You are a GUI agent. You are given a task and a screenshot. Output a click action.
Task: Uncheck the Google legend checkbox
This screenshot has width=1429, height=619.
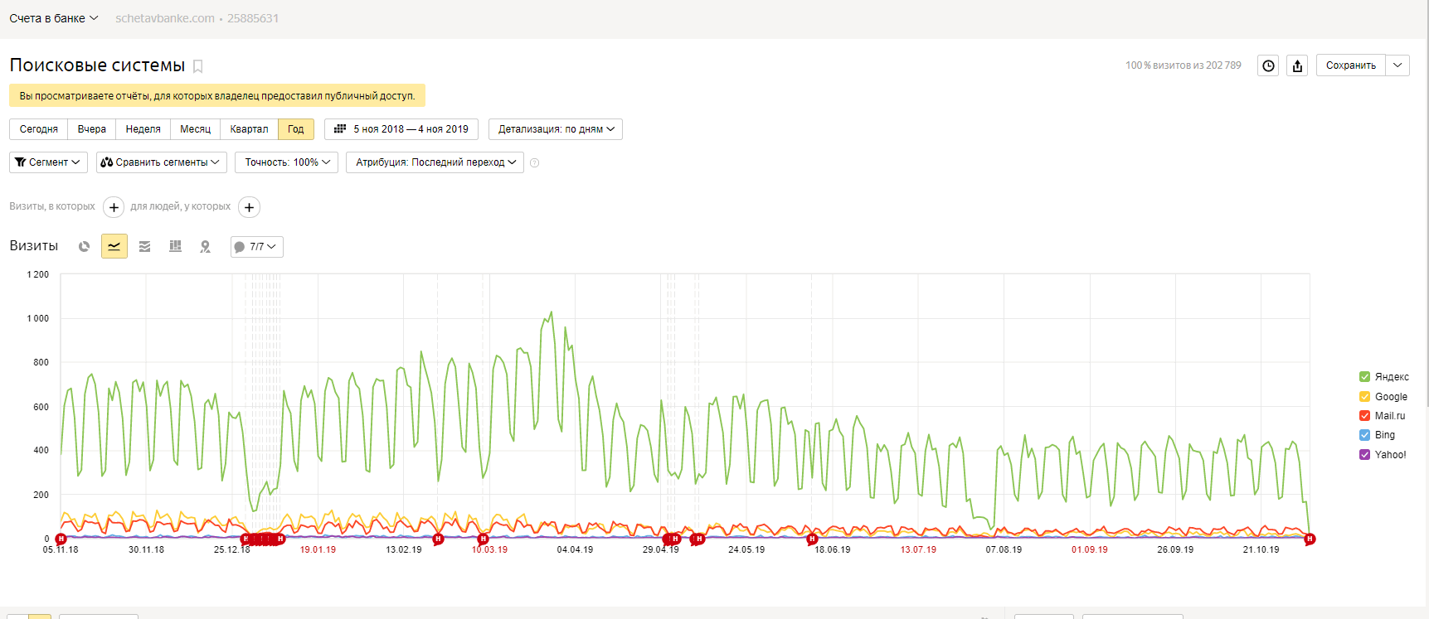[1364, 397]
